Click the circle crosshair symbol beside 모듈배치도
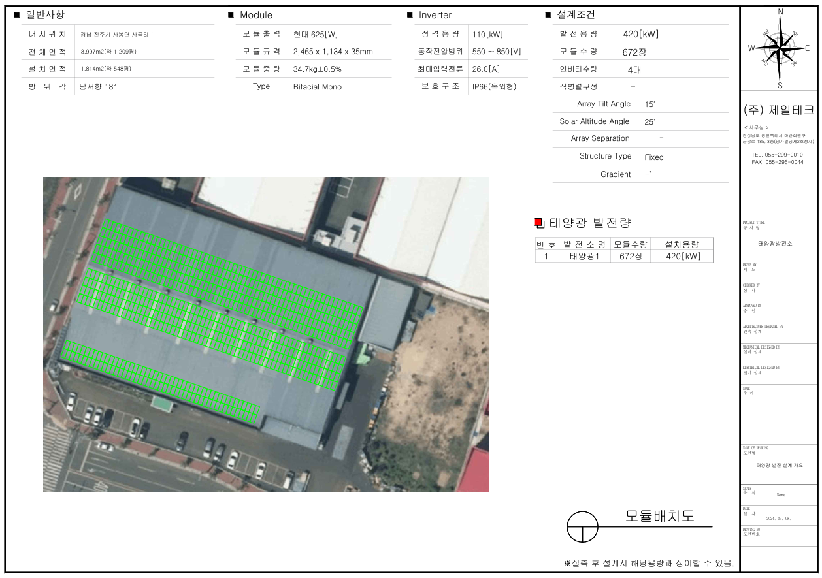Image resolution: width=822 pixels, height=578 pixels. pos(582,526)
